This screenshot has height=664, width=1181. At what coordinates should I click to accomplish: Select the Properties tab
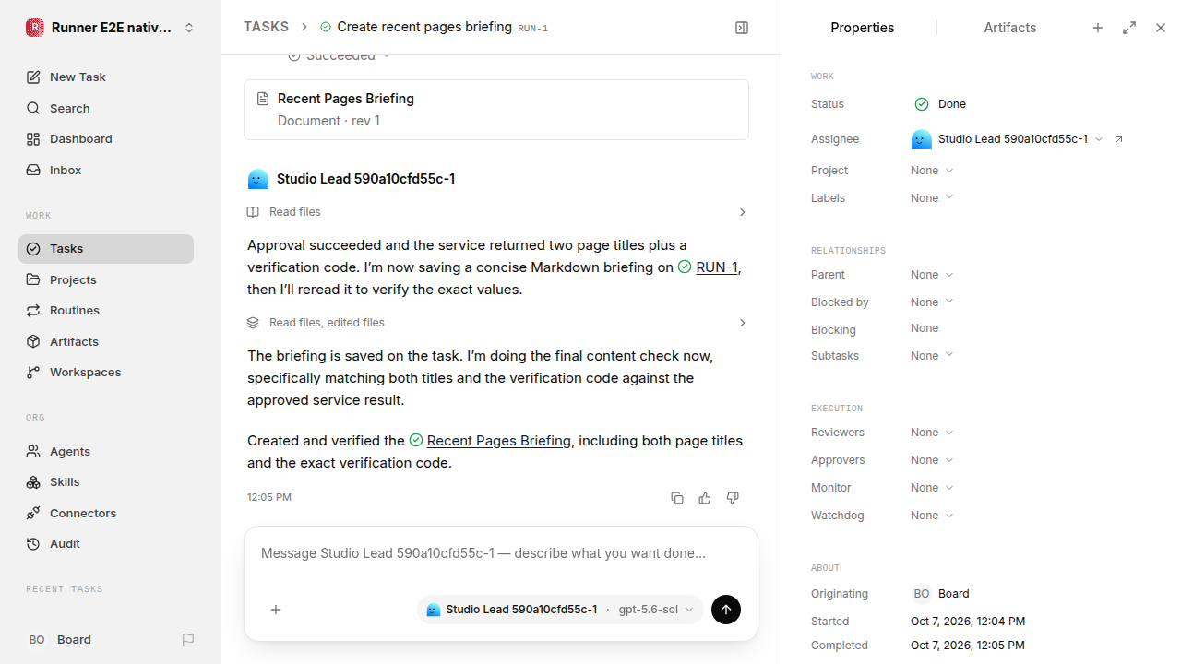pos(862,28)
